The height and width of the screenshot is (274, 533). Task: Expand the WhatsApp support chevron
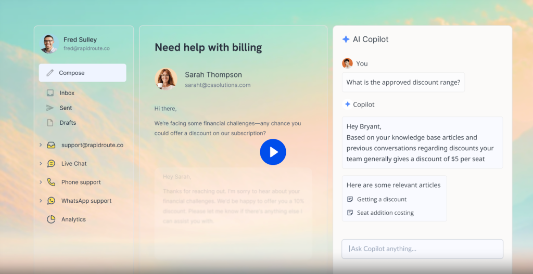tap(41, 201)
